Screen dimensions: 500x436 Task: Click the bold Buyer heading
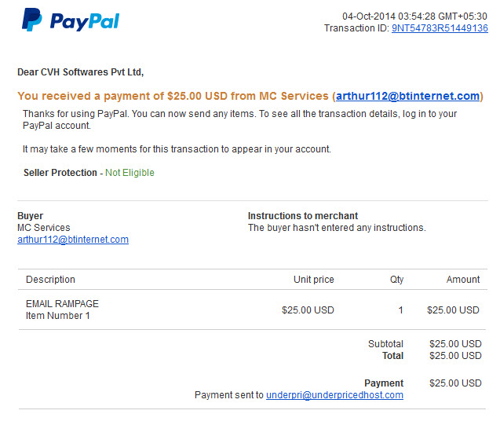30,216
